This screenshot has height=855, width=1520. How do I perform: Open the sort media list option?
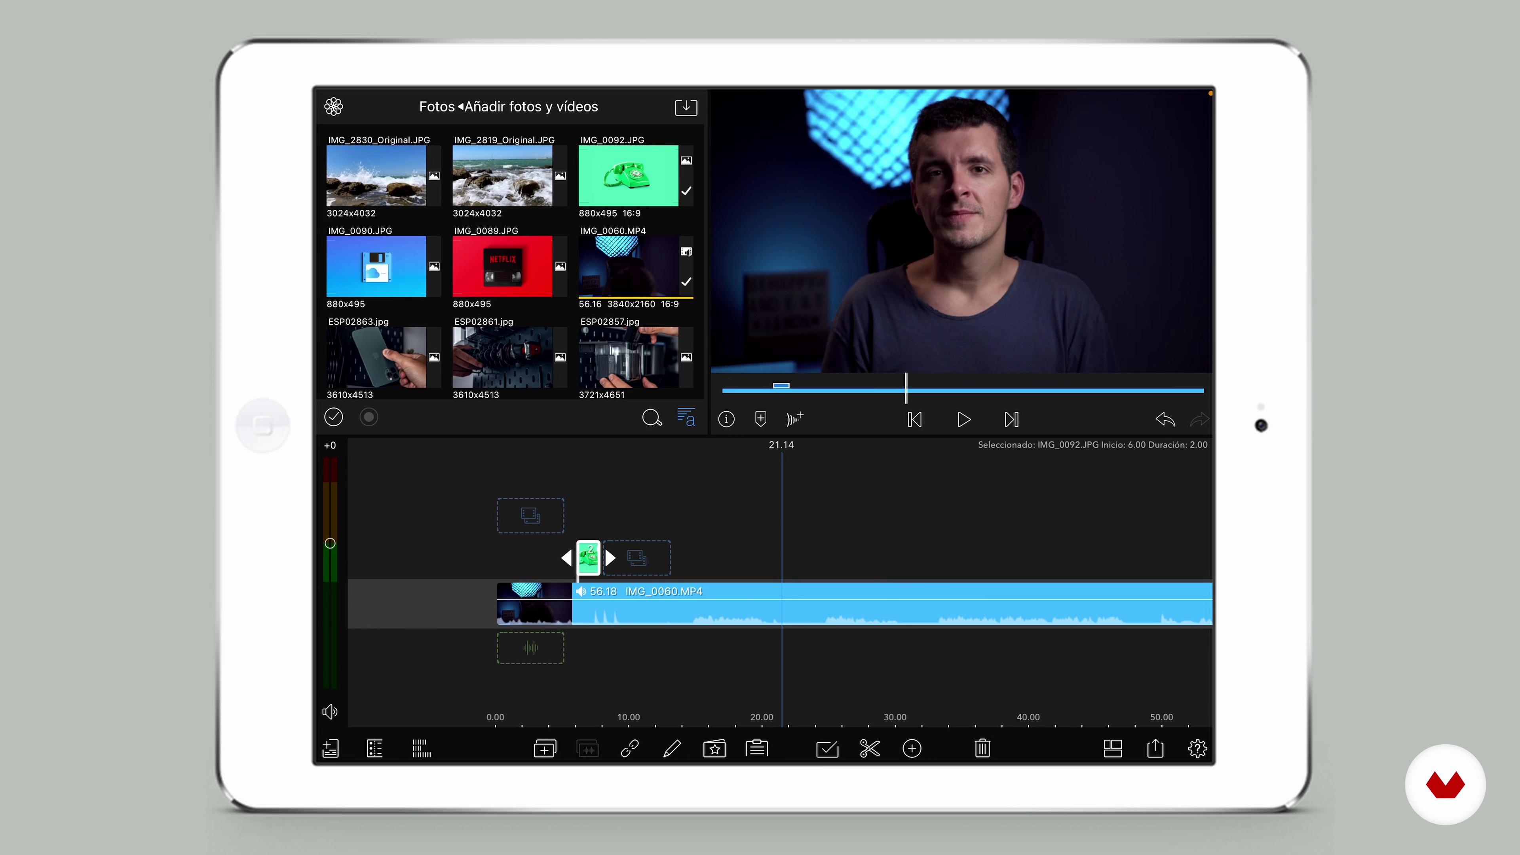tap(686, 417)
